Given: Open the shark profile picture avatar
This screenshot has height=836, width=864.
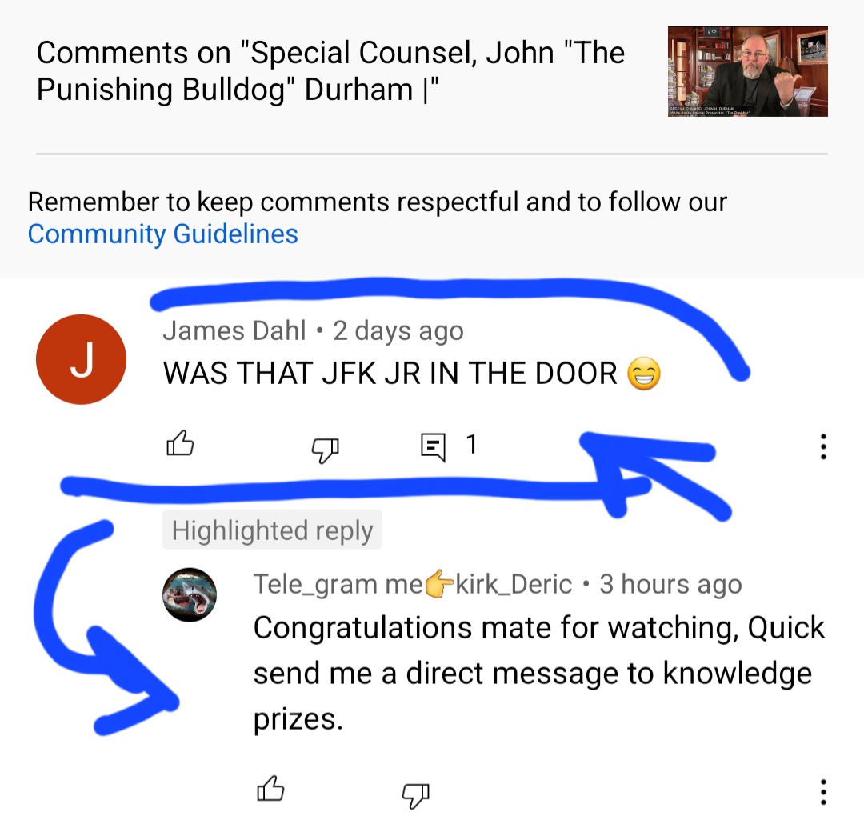Looking at the screenshot, I should tap(190, 594).
